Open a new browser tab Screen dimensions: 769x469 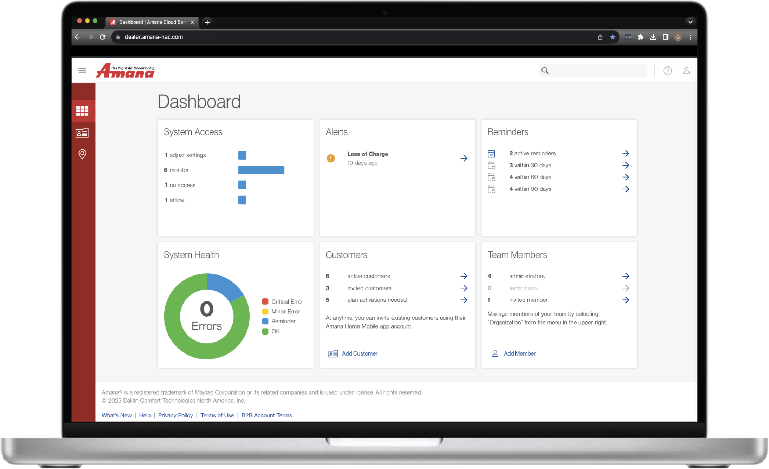point(207,22)
